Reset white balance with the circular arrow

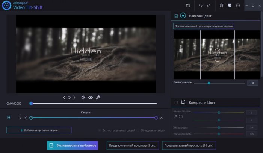(181, 117)
